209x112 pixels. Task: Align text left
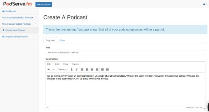[82, 69]
